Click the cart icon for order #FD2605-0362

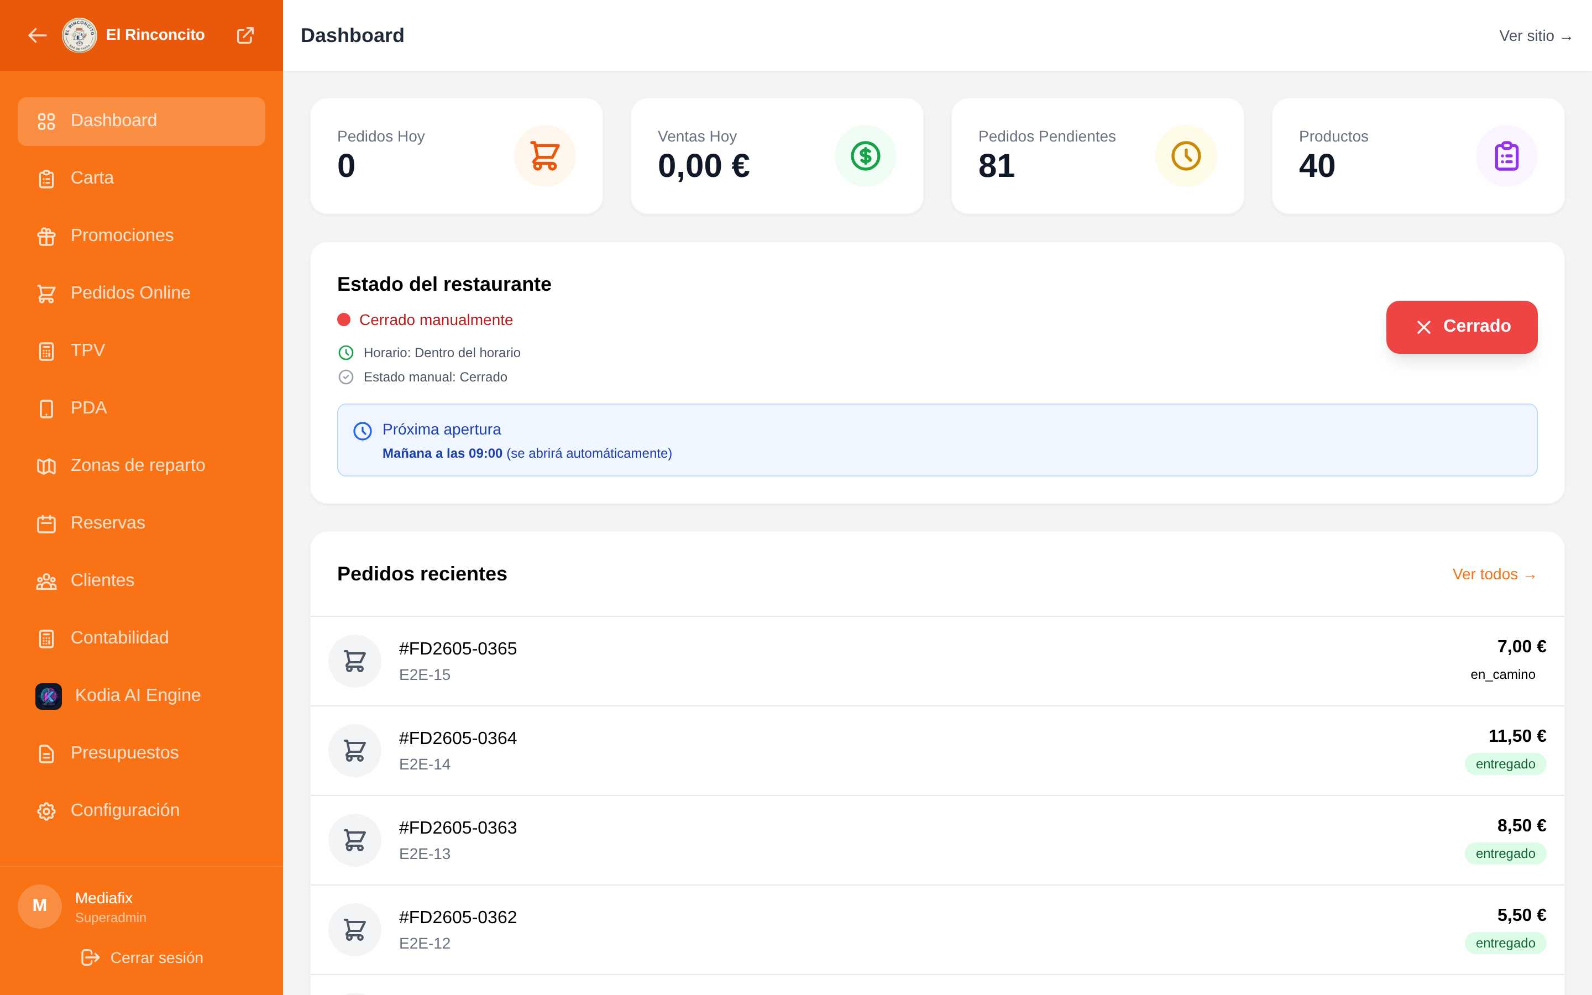(354, 929)
